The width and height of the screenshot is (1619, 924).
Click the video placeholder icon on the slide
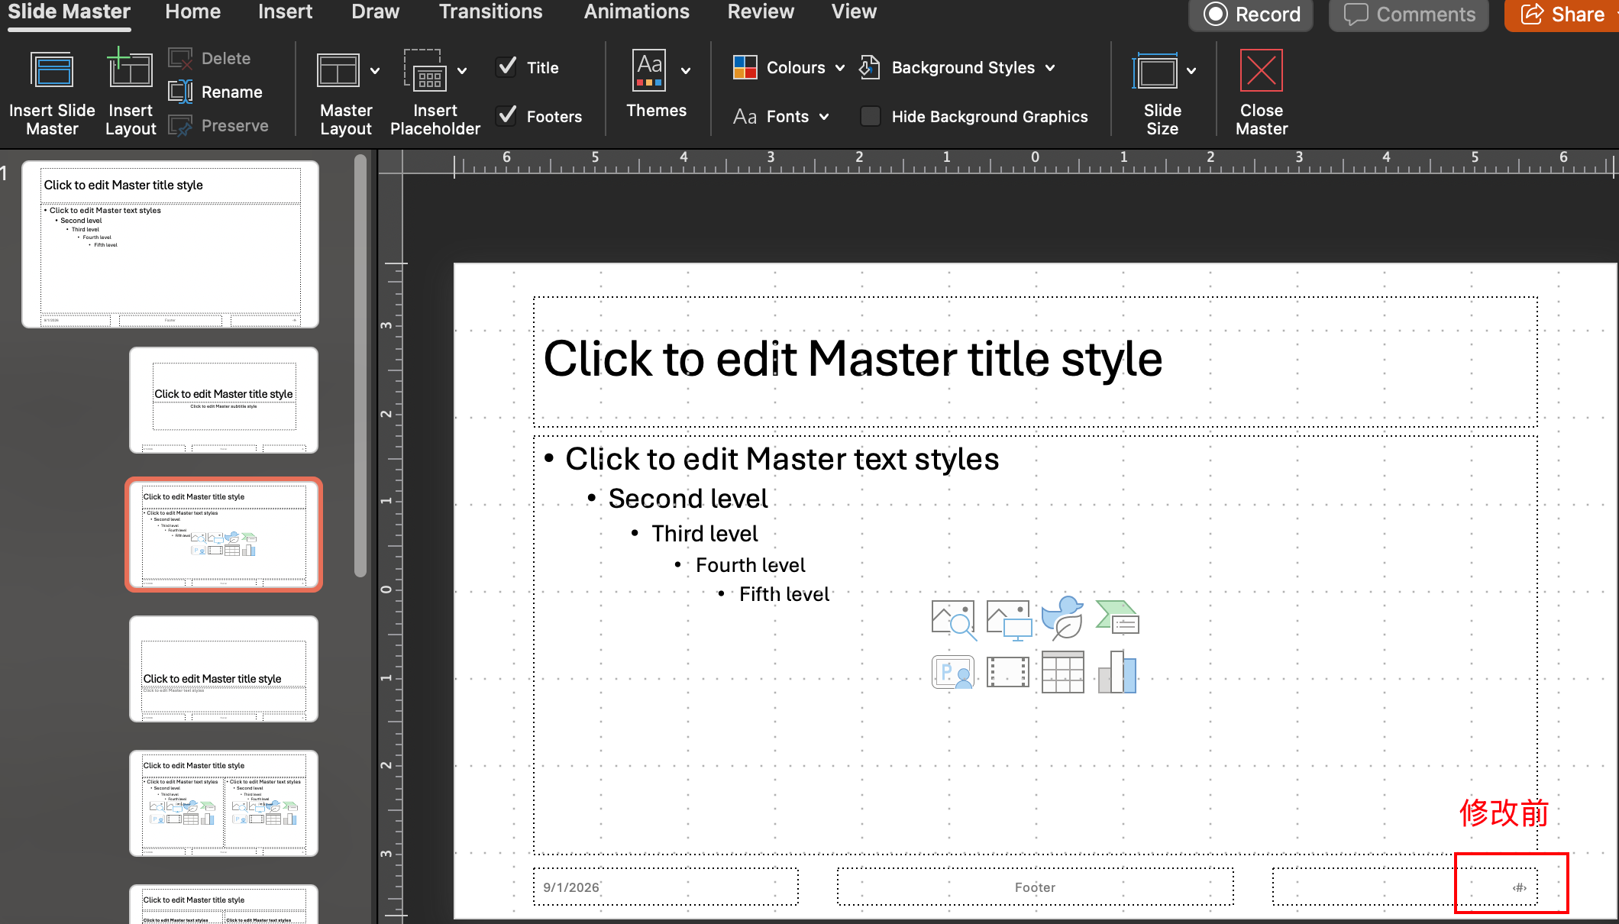tap(1007, 672)
